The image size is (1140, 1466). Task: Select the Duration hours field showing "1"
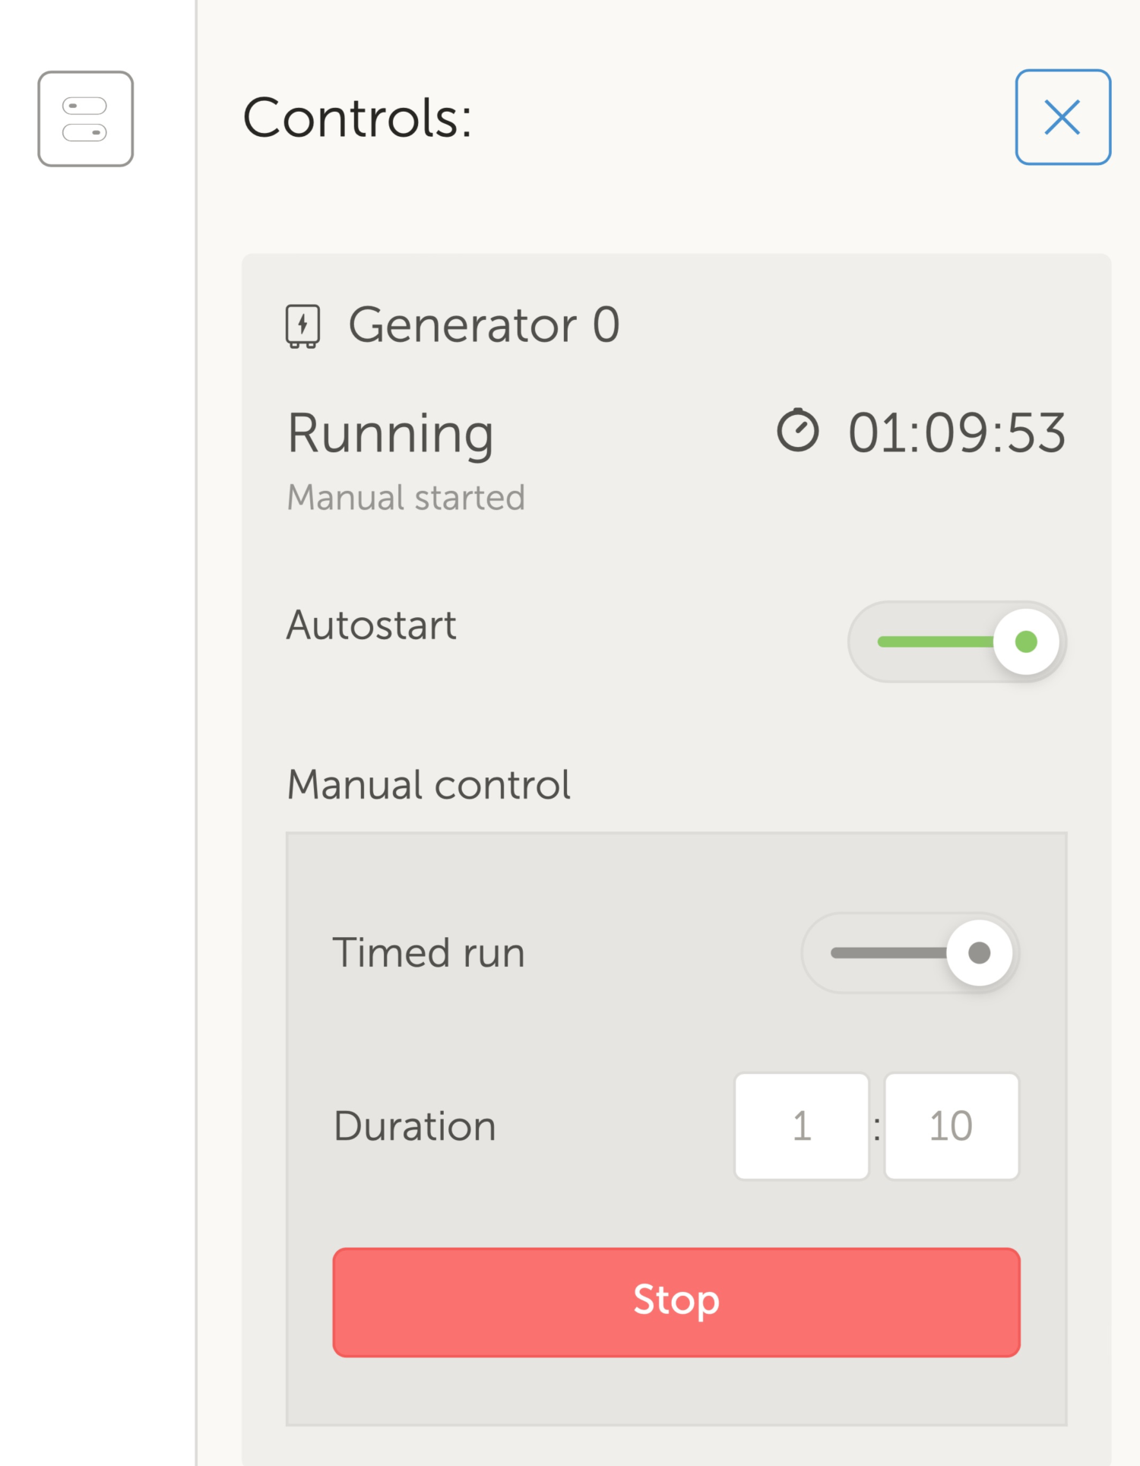coord(801,1126)
